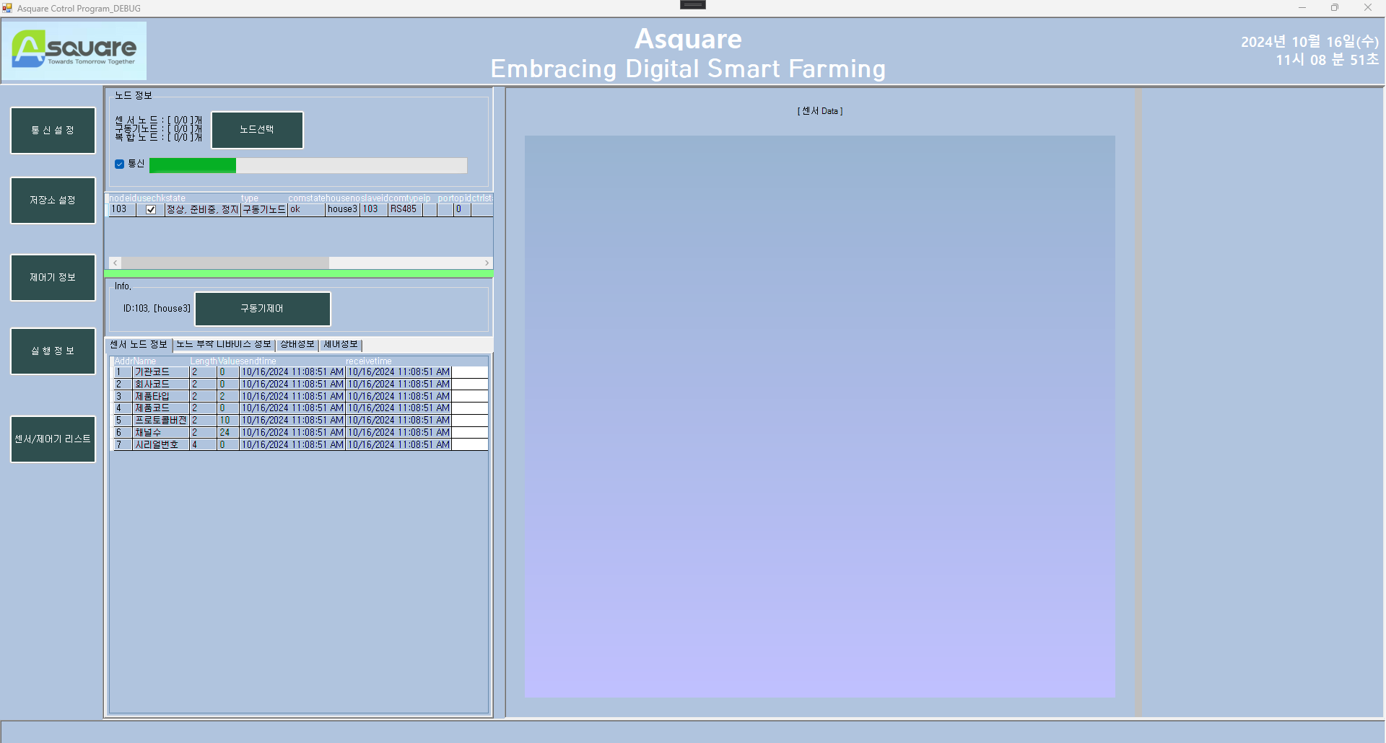Click the '[ 센서 Data ]' heading

(x=820, y=111)
